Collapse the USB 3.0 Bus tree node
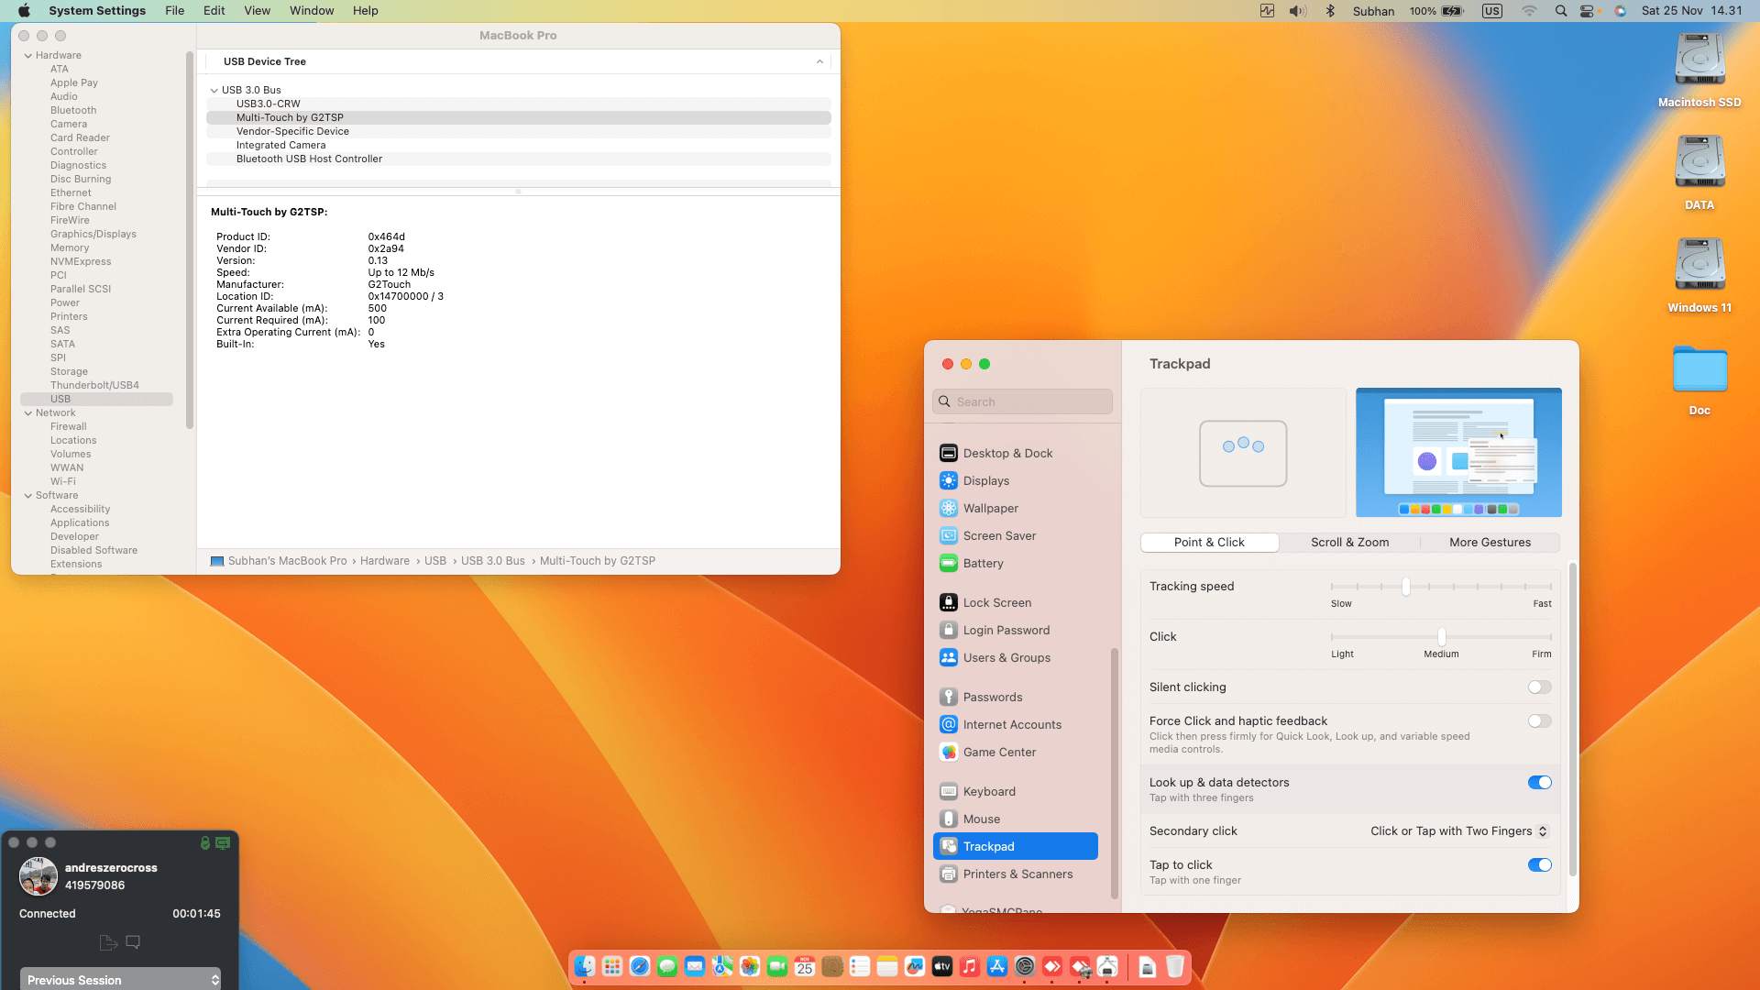Screen dimensions: 1760x990 214,90
